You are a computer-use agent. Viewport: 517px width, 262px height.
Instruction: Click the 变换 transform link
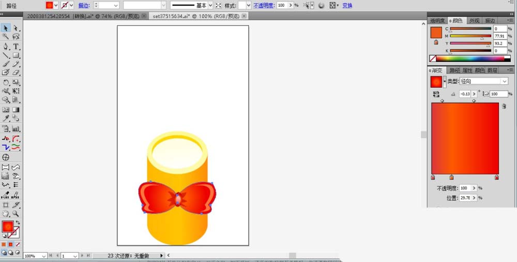(x=347, y=5)
